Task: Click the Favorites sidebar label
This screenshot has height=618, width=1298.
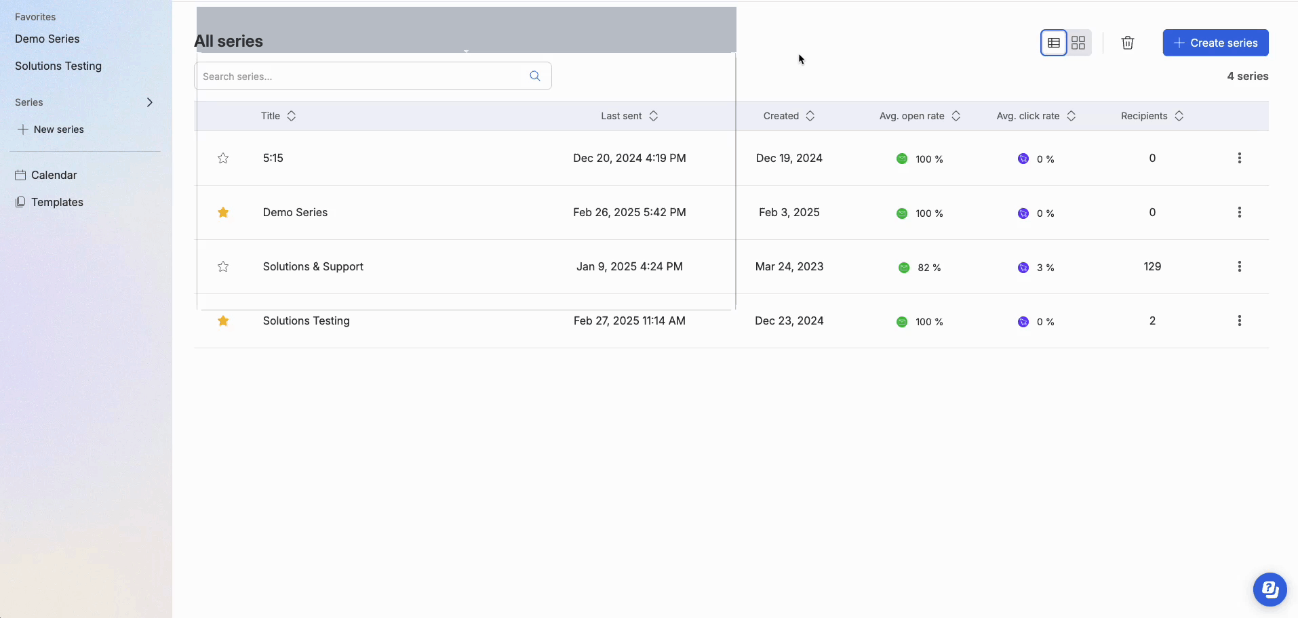Action: [x=35, y=17]
